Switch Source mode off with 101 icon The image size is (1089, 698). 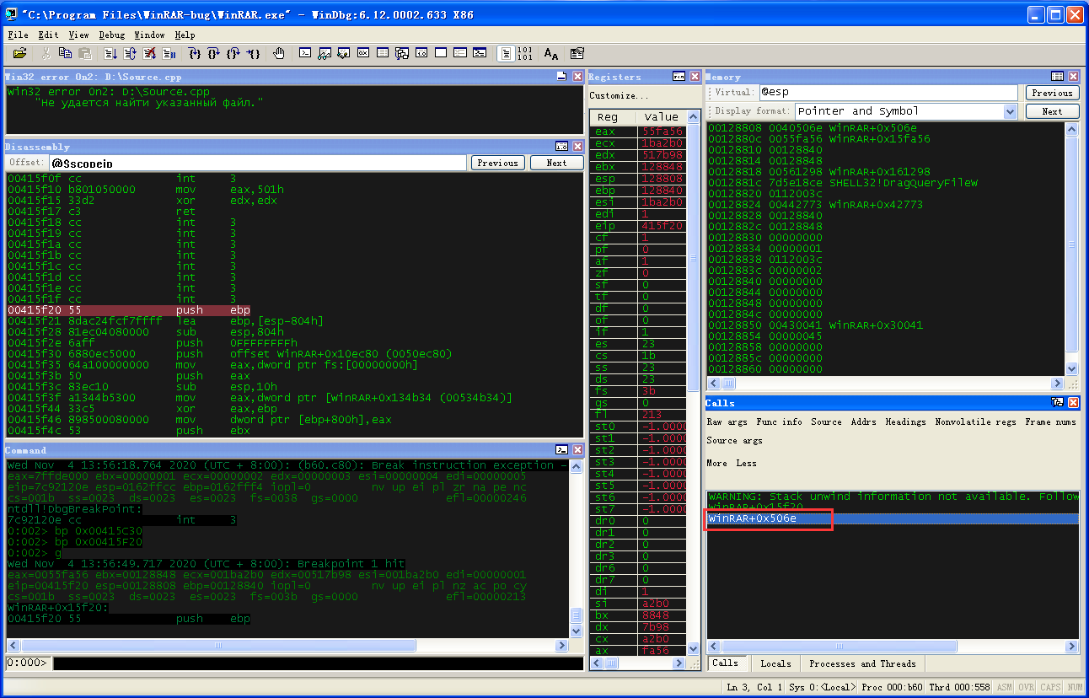[525, 53]
